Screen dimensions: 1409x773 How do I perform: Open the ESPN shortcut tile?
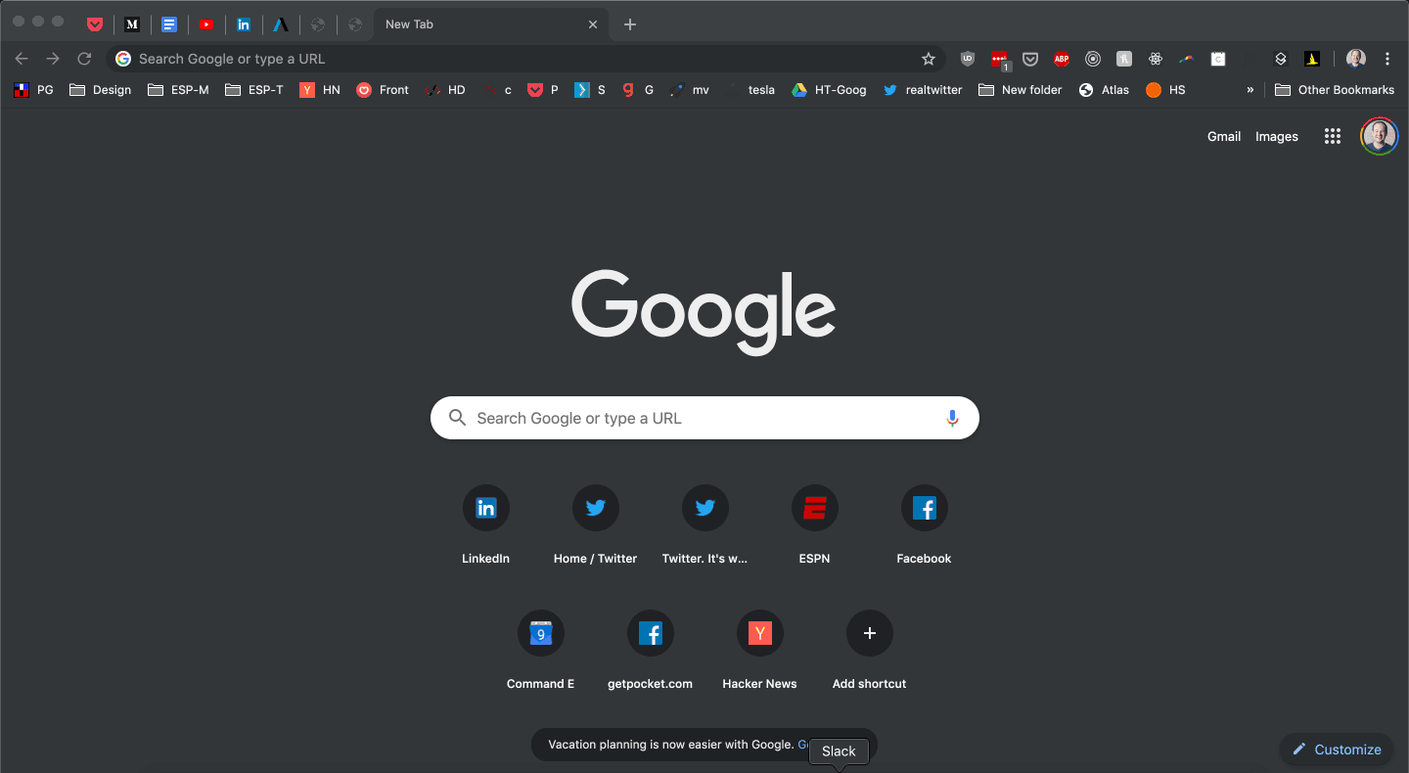coord(815,524)
